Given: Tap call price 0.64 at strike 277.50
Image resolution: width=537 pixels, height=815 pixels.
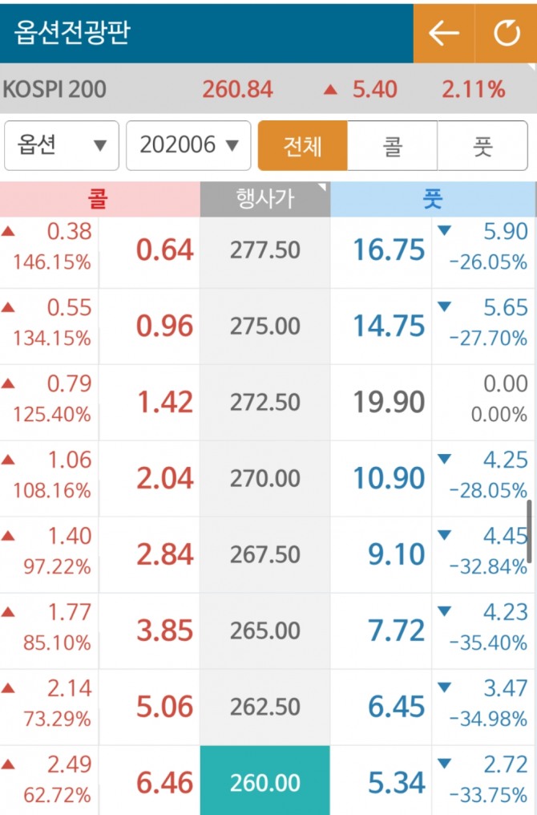Looking at the screenshot, I should coord(164,250).
